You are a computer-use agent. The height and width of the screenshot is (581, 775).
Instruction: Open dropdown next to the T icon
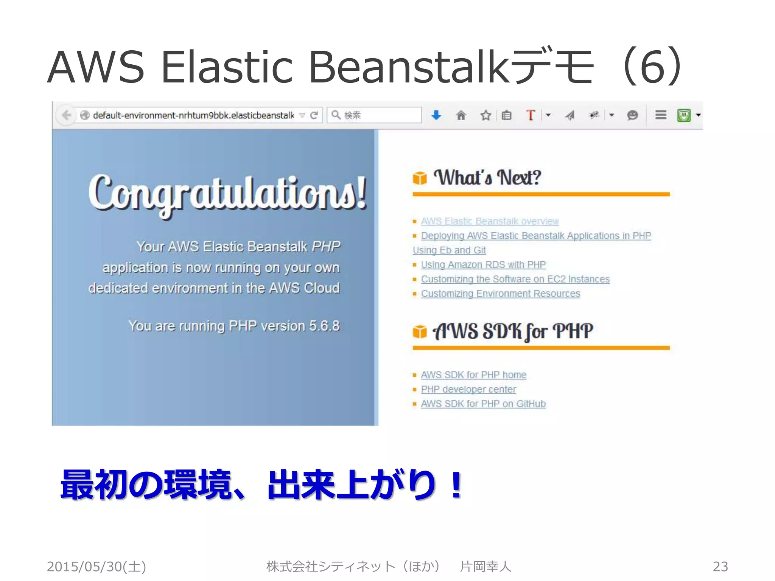tap(548, 115)
